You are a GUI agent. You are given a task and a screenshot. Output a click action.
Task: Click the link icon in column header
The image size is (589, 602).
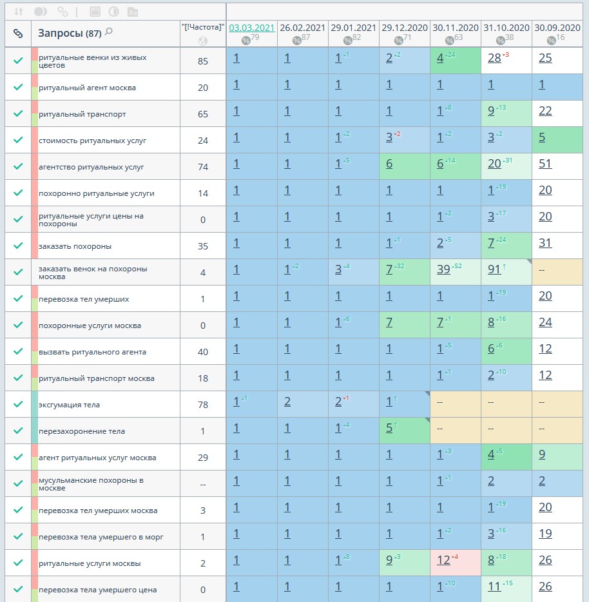pyautogui.click(x=18, y=33)
